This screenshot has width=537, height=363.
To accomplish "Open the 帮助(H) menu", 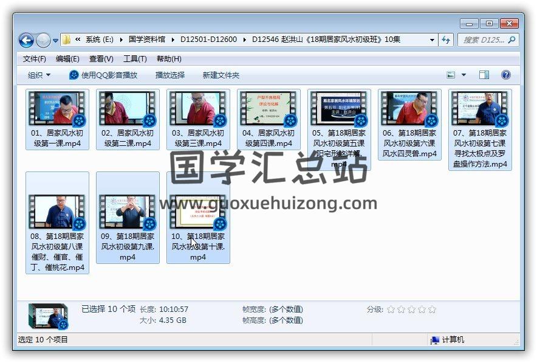I will click(169, 59).
